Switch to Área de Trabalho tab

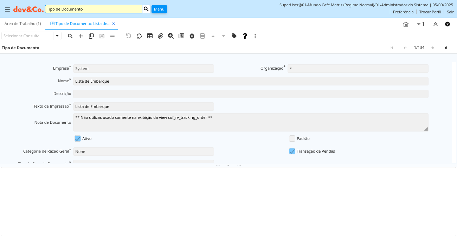(22, 24)
